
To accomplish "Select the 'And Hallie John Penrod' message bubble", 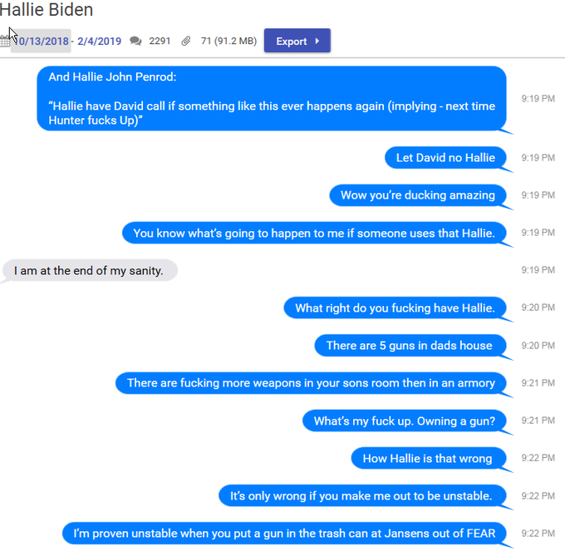I will (x=272, y=98).
